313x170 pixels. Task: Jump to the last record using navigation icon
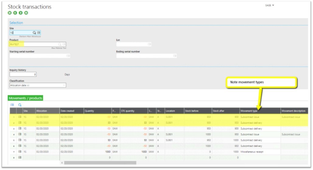(26, 13)
